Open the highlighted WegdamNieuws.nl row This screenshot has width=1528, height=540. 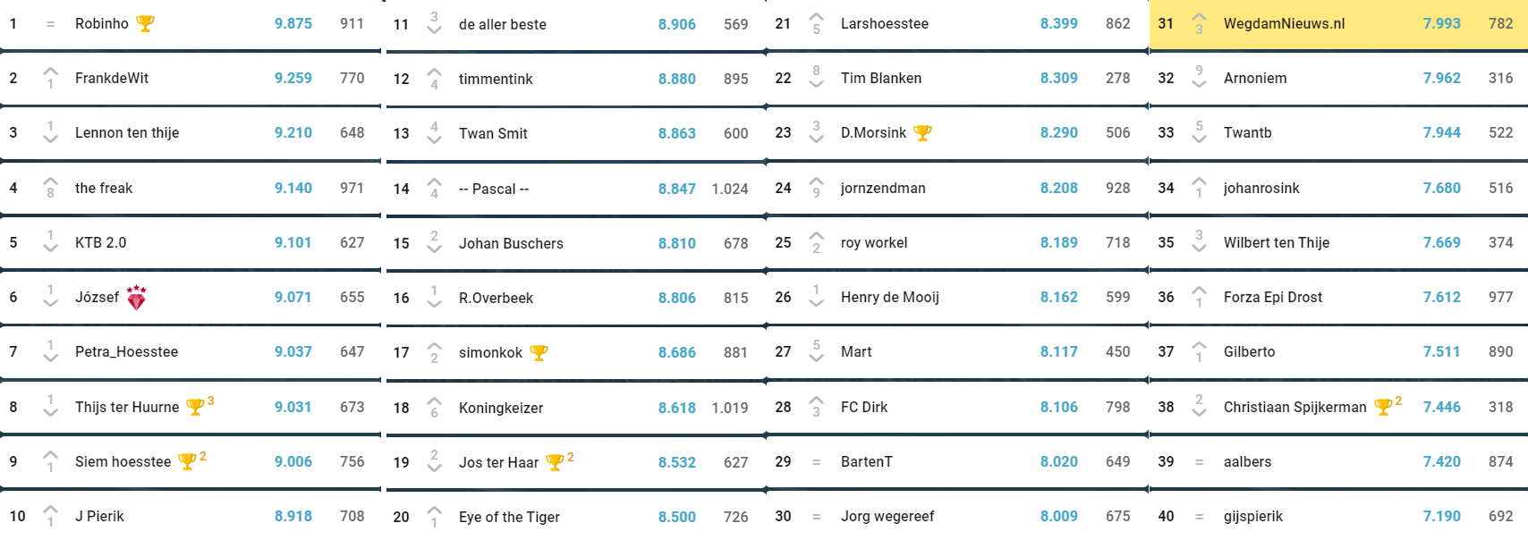point(1338,24)
